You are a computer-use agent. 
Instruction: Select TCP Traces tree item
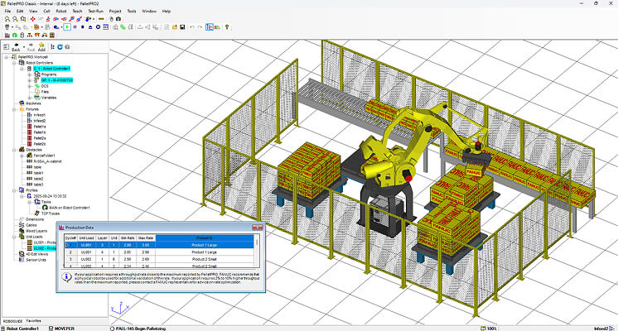tap(51, 213)
